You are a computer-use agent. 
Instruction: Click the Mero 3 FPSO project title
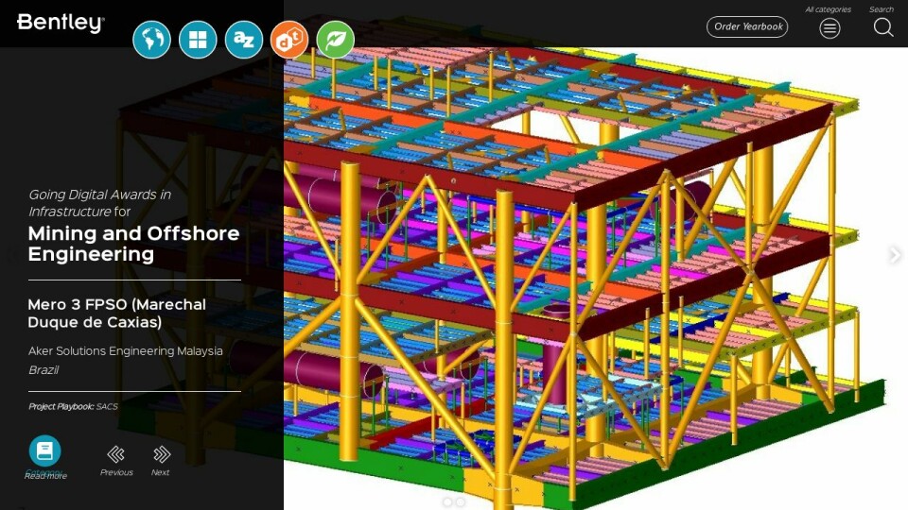point(117,313)
